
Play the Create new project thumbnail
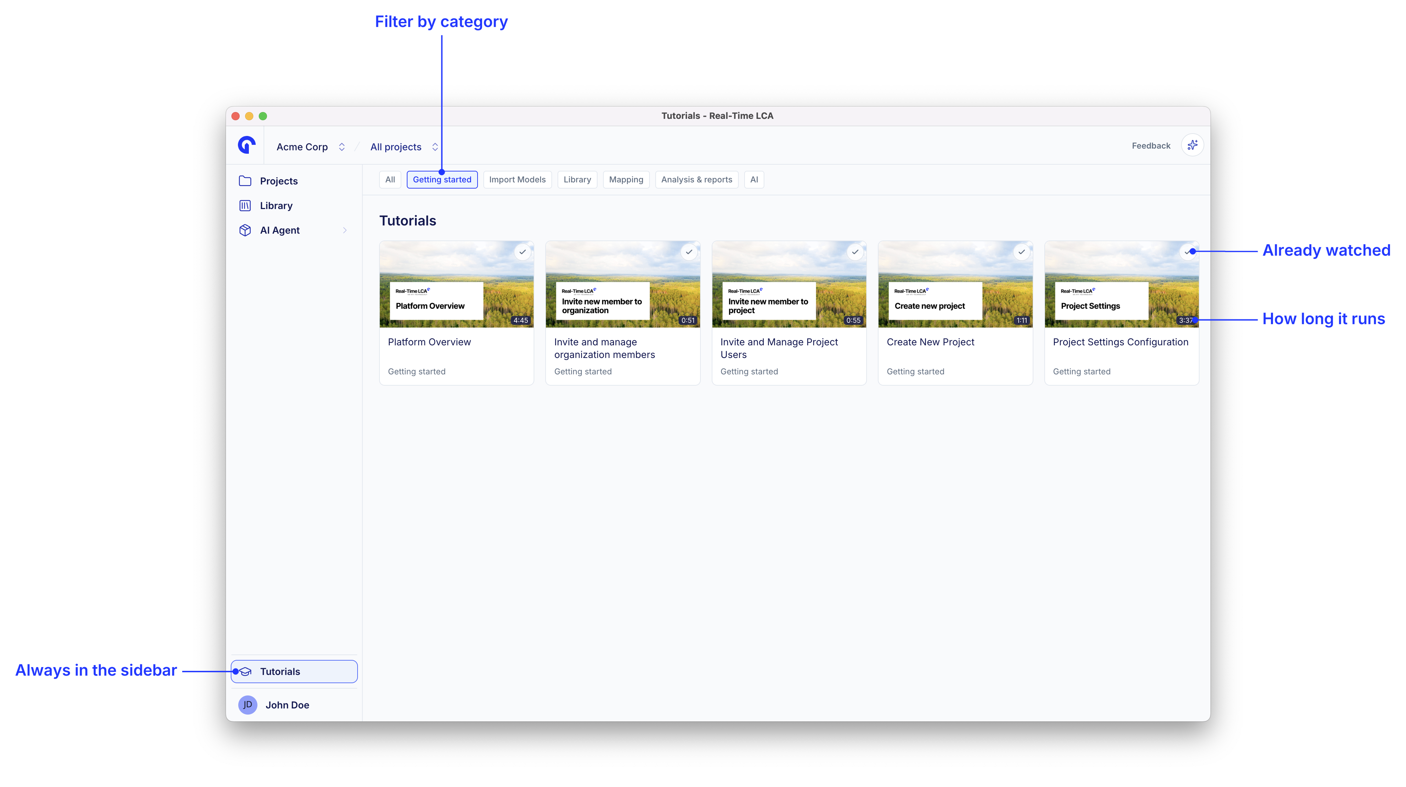point(955,284)
